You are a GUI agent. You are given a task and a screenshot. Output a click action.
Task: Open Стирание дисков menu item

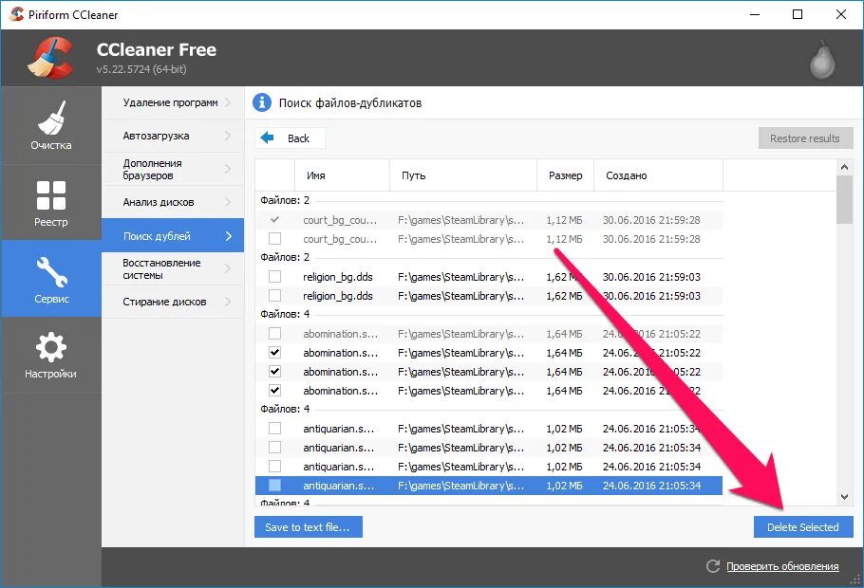[173, 302]
